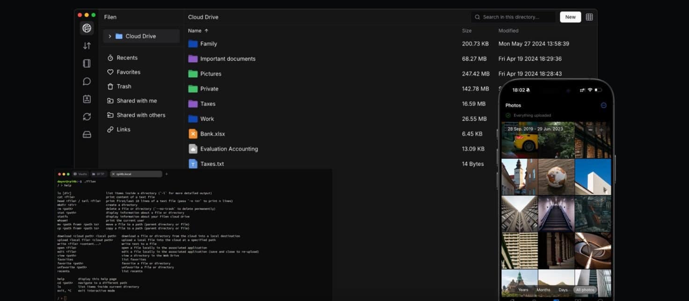Open the Mounts drive icon in sidebar

click(x=87, y=135)
